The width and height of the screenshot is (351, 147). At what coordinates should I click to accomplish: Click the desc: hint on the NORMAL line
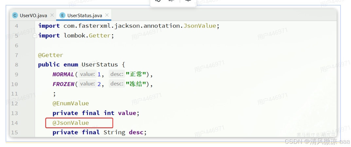point(117,74)
